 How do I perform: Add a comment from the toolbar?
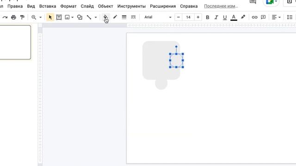coord(263,18)
